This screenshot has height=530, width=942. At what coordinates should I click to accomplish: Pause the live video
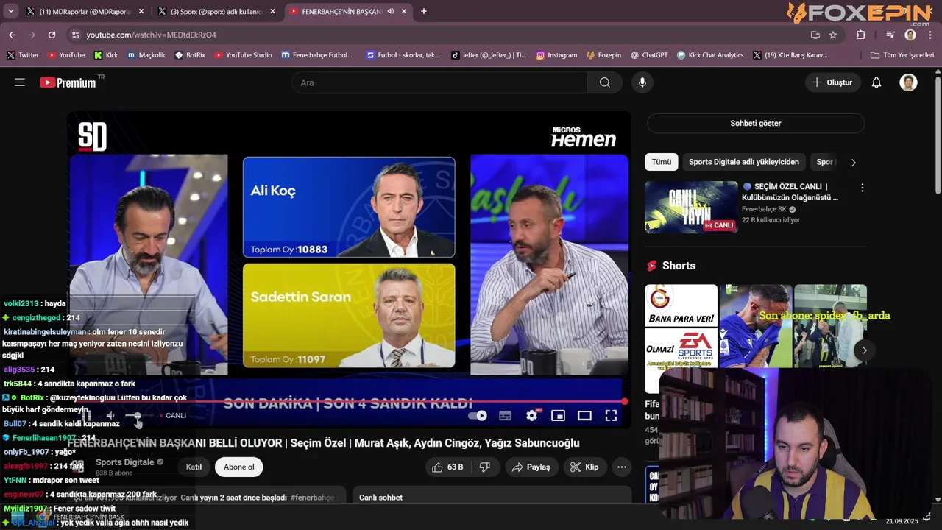pos(86,416)
